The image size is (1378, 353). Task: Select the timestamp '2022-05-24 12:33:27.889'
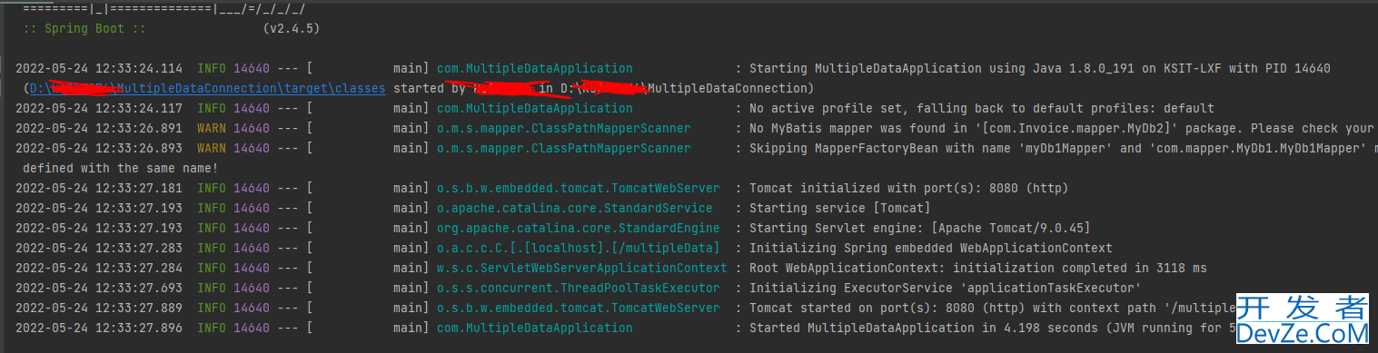pos(99,308)
